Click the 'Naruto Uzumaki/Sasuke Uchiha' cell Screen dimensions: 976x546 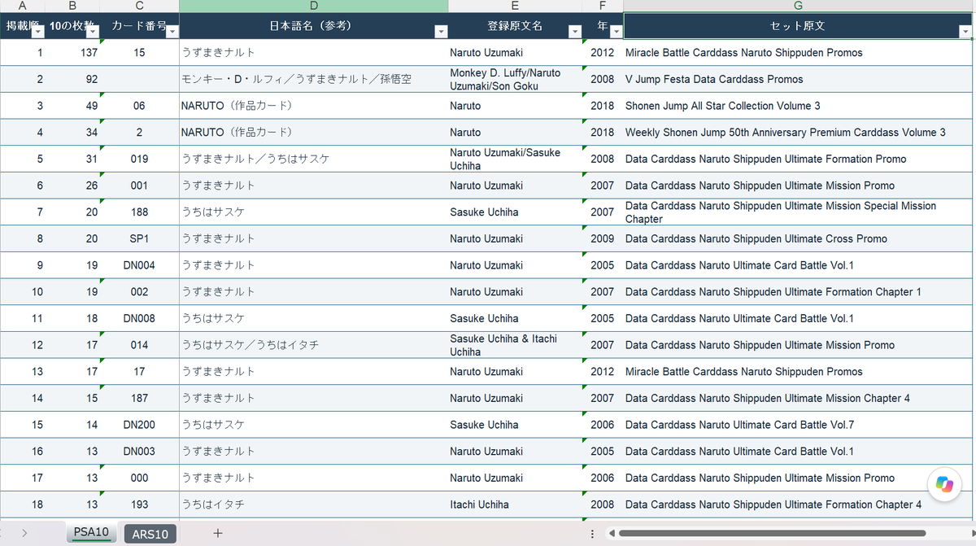515,159
